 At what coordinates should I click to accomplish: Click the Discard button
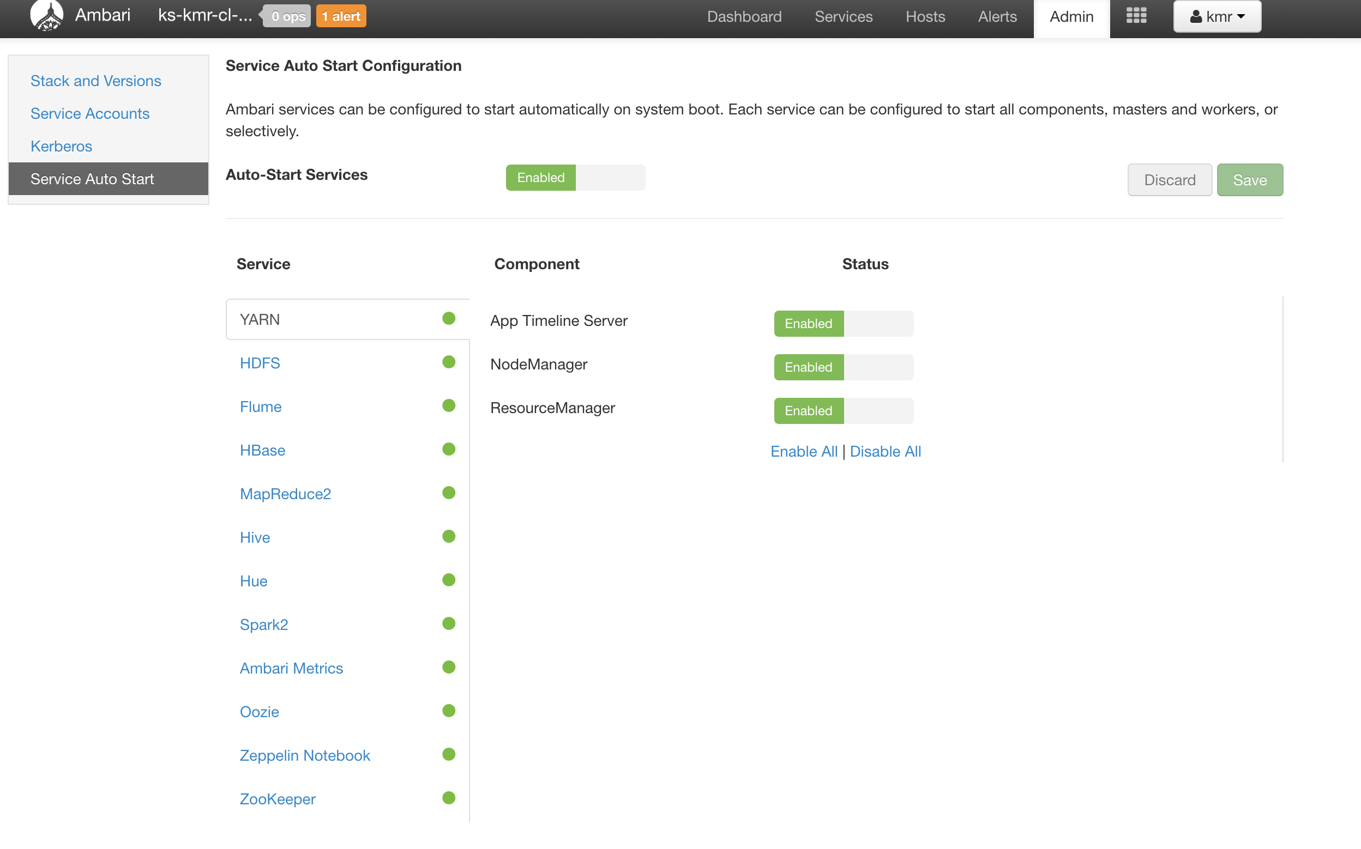pos(1169,180)
